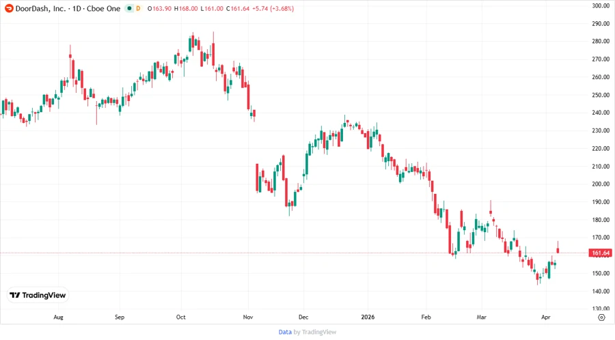Click the orange D delayed-data badge
Viewport: 615px width, 340px height.
point(138,8)
